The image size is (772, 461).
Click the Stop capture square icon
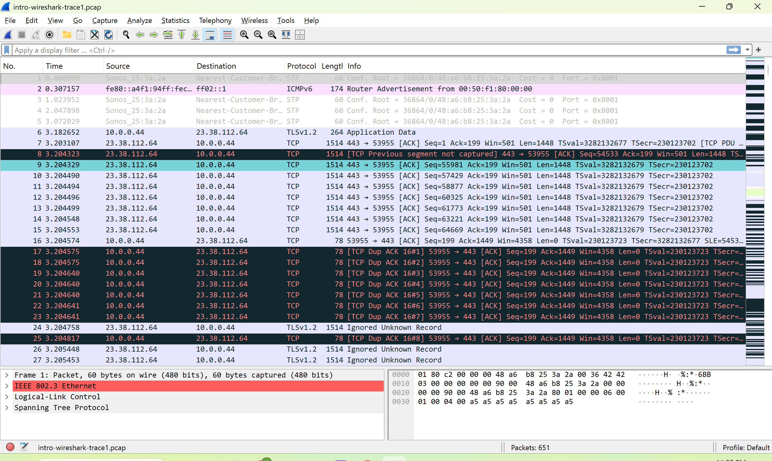22,34
